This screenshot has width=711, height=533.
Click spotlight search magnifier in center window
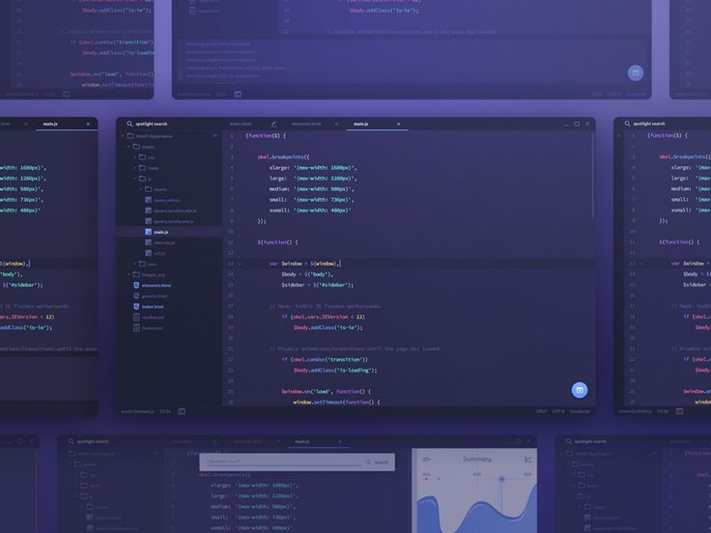coord(129,124)
